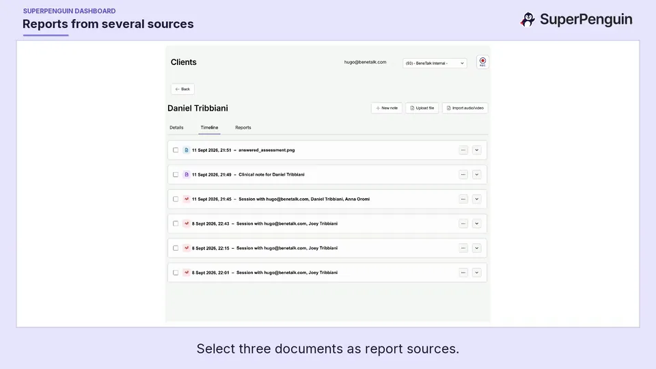656x369 pixels.
Task: Open more options for 8 Sept 22:43 session
Action: point(463,223)
